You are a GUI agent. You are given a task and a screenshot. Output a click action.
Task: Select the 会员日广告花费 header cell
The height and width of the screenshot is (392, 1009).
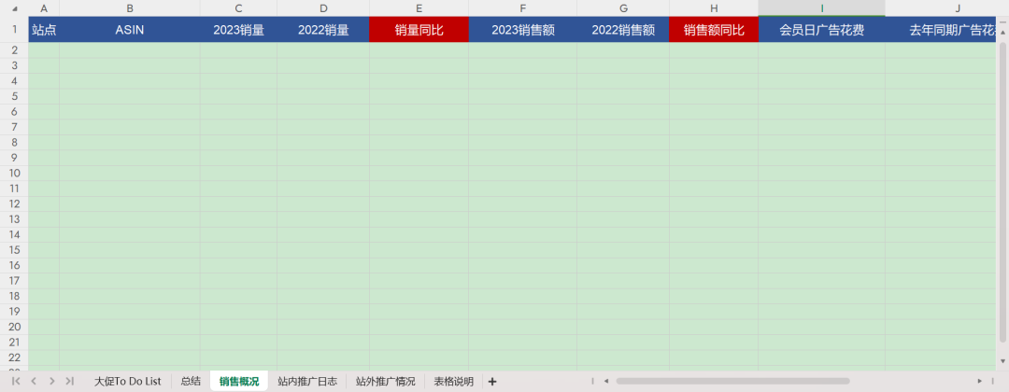pos(821,30)
